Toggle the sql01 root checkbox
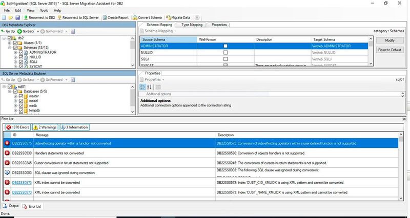 click(10, 86)
